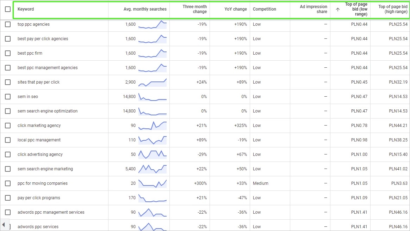The height and width of the screenshot is (231, 410).
Task: Click the Keyword column header
Action: (26, 9)
